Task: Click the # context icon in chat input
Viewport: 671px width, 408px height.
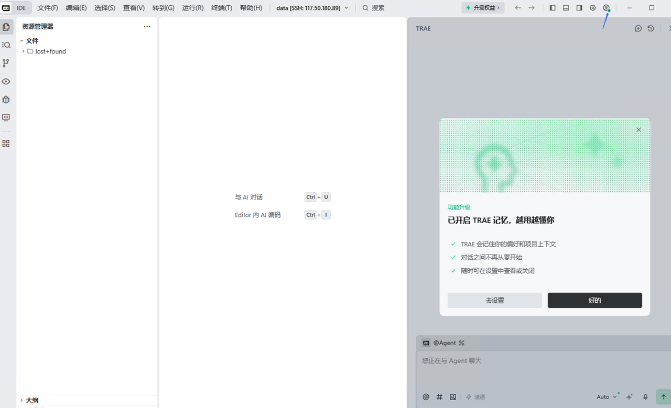Action: [x=440, y=397]
